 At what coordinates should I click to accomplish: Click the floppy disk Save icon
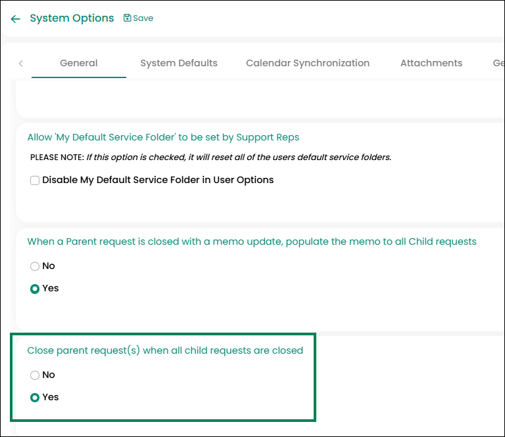(128, 18)
